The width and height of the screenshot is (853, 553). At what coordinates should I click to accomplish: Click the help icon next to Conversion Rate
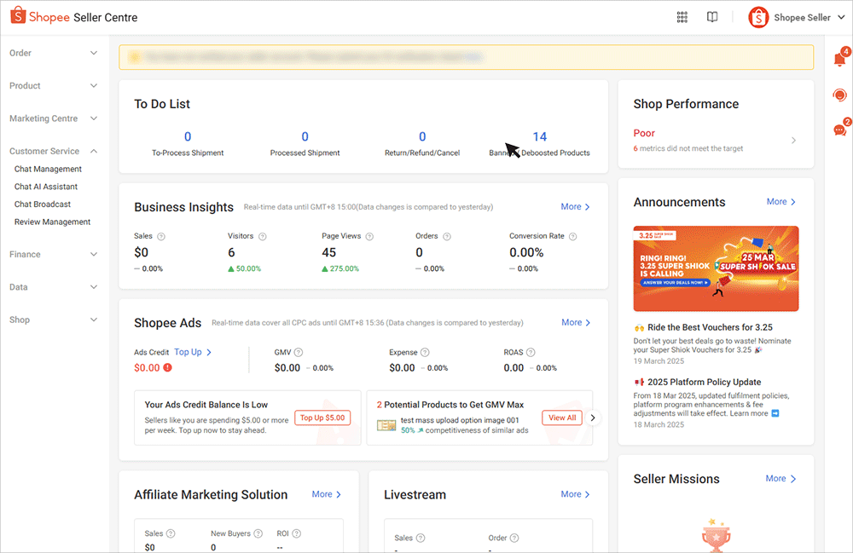(x=572, y=236)
